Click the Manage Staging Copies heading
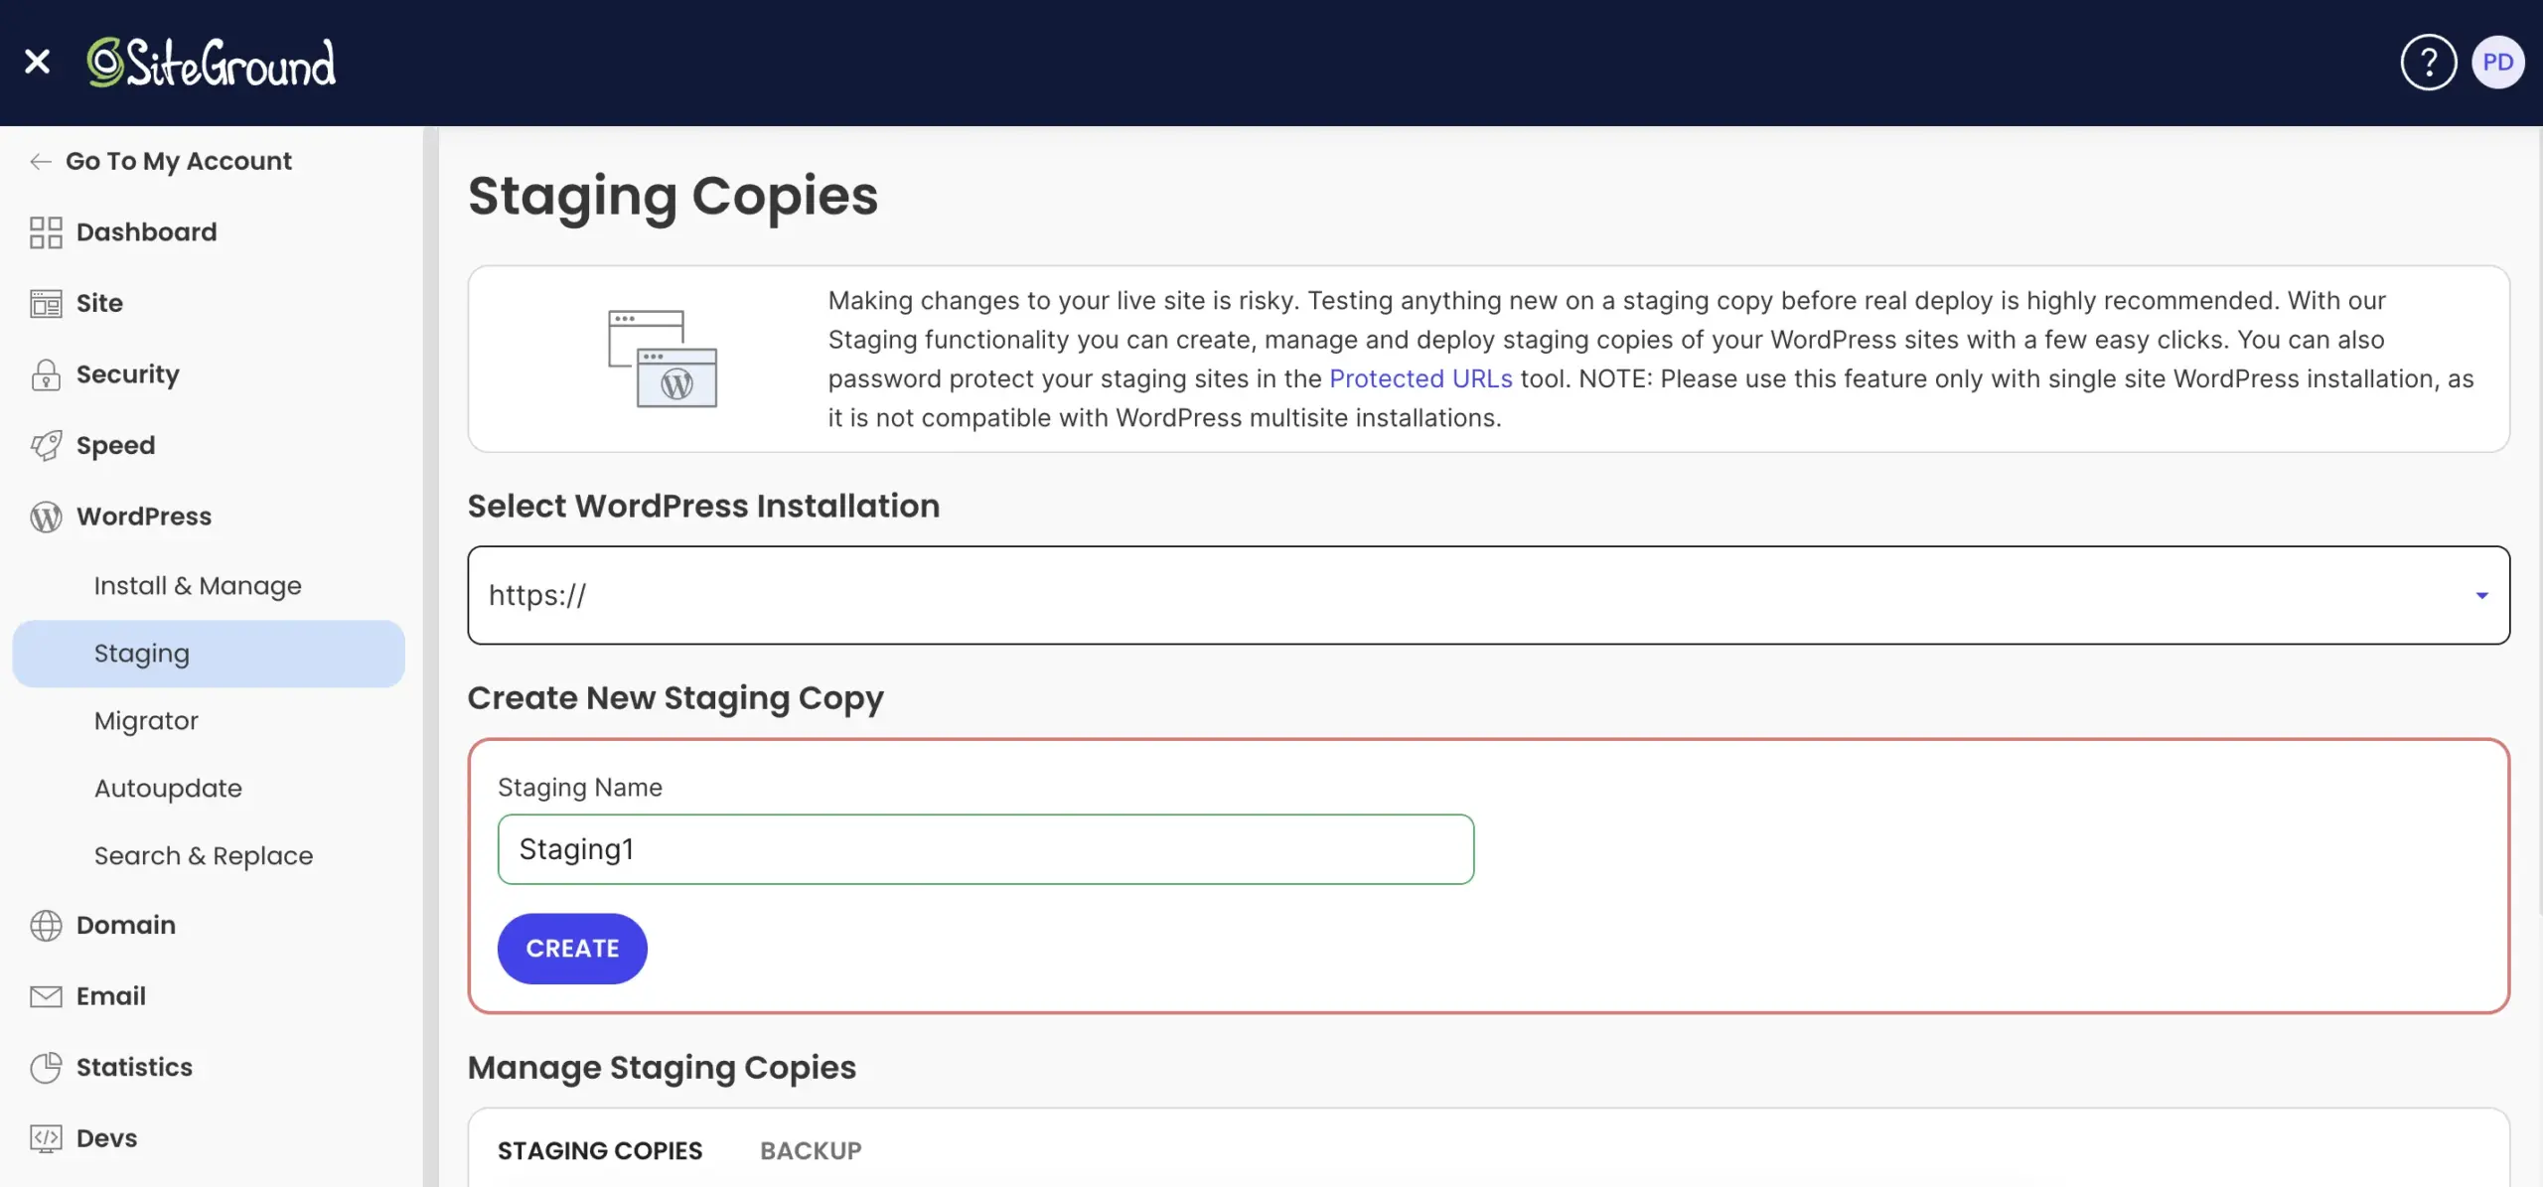The width and height of the screenshot is (2543, 1187). (x=662, y=1068)
